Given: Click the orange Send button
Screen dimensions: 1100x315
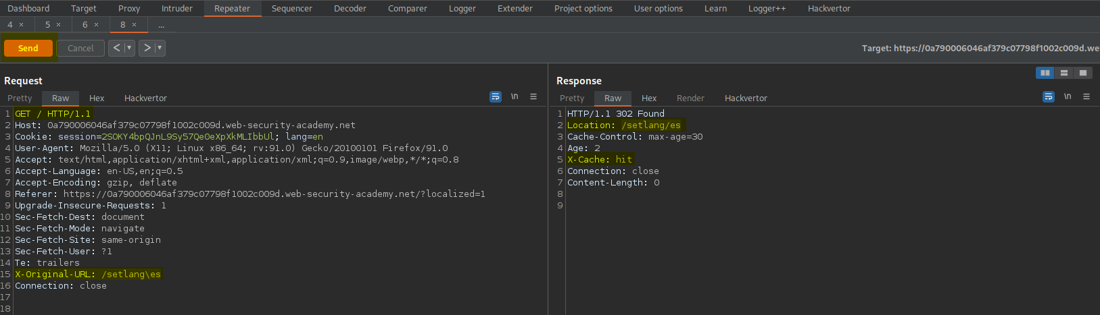Looking at the screenshot, I should (x=28, y=48).
